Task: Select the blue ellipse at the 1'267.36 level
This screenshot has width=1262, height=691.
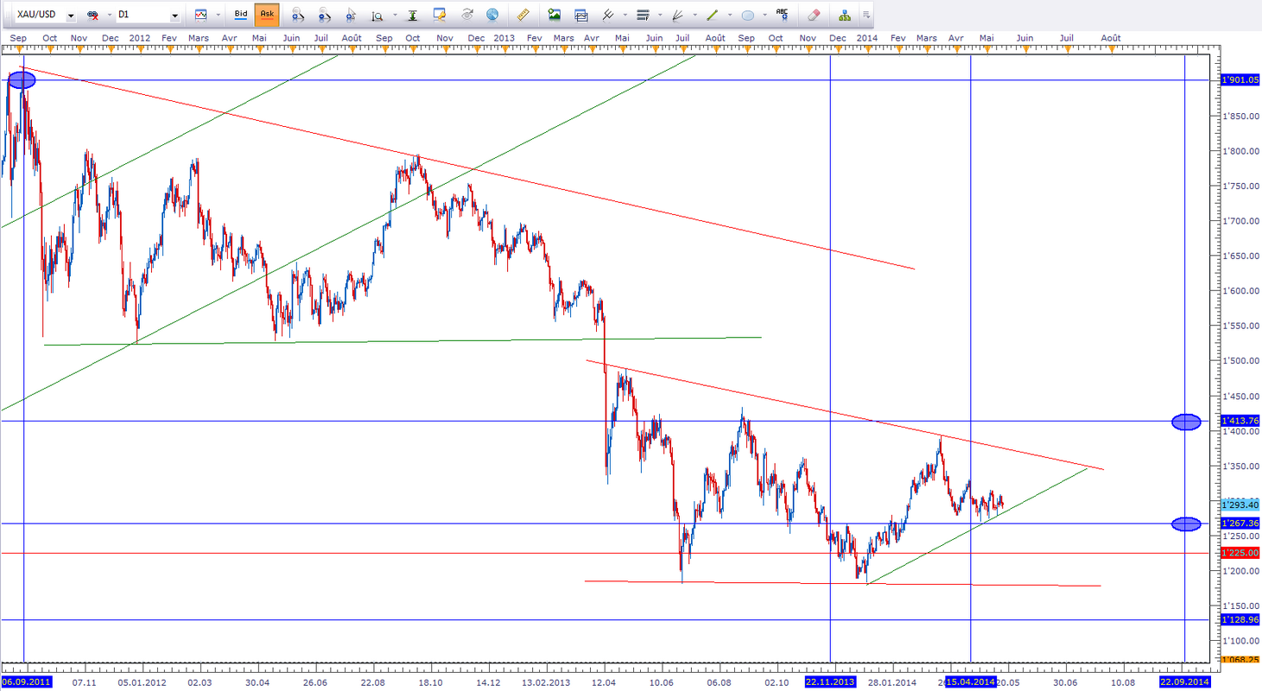Action: (x=1187, y=523)
